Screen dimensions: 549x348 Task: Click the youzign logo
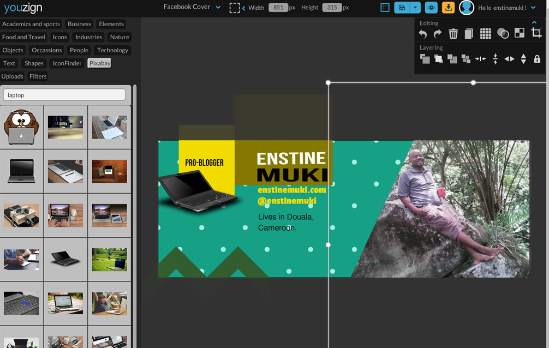23,8
